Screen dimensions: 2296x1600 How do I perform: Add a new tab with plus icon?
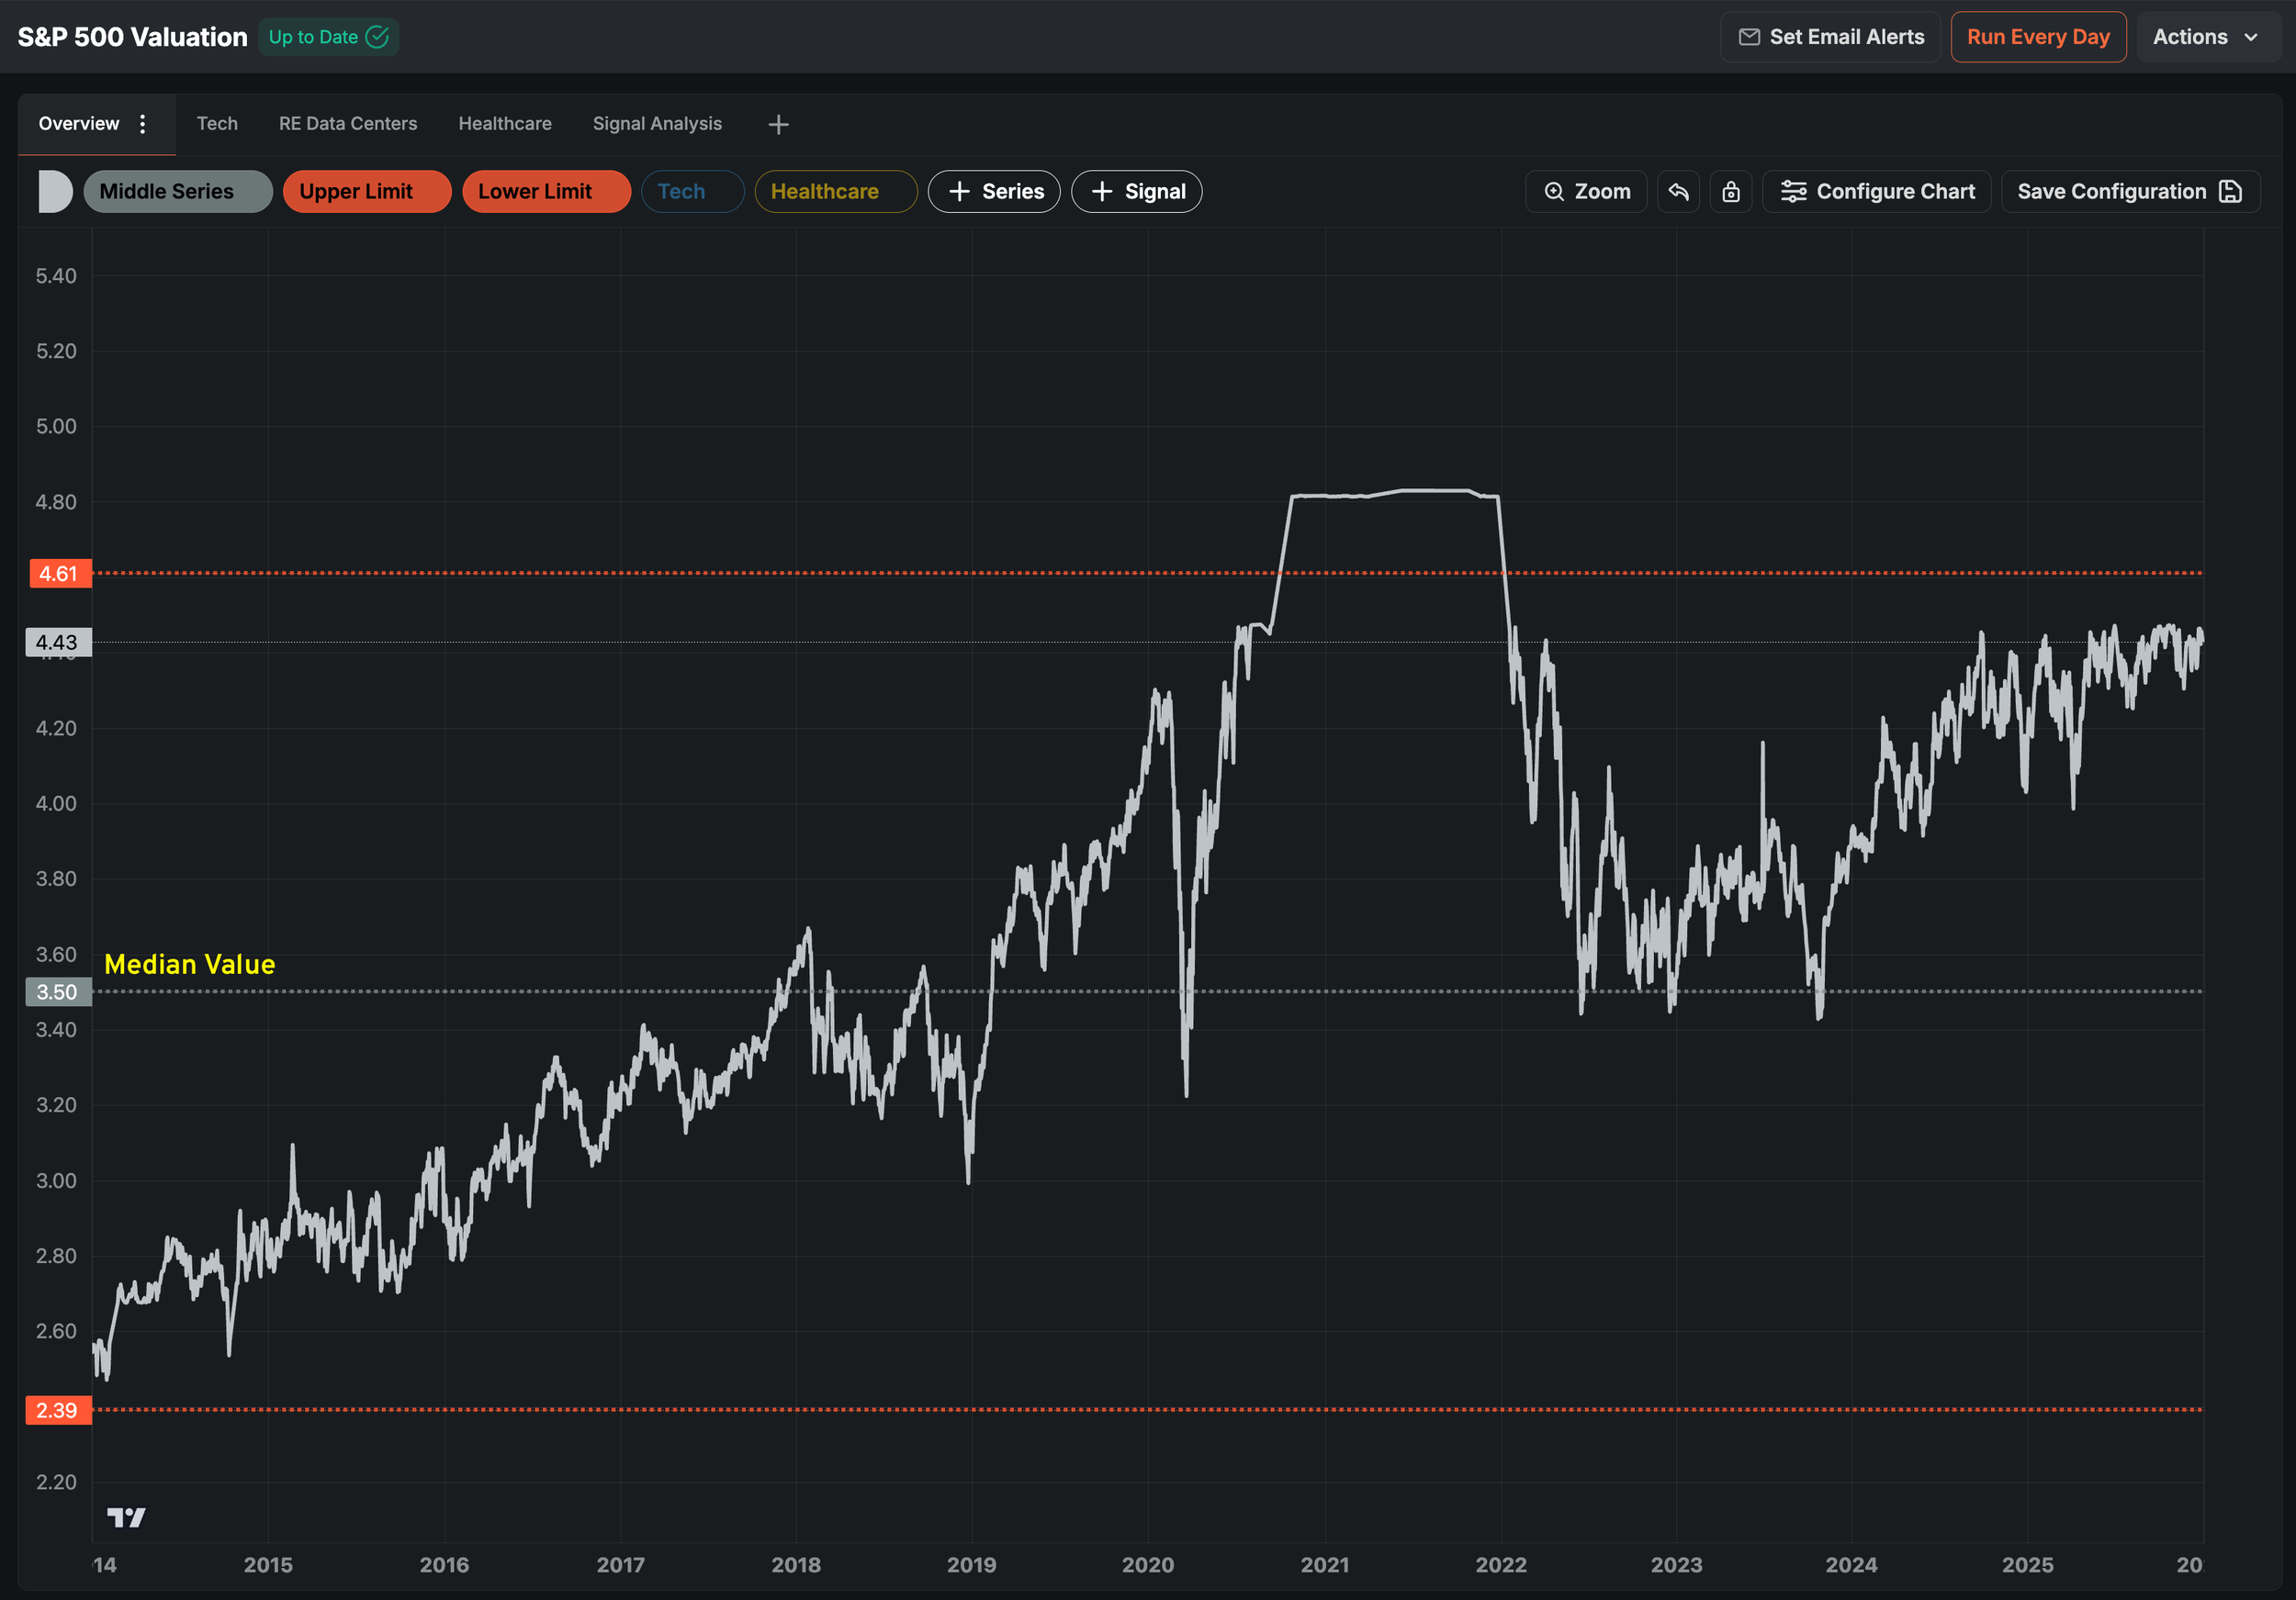778,124
